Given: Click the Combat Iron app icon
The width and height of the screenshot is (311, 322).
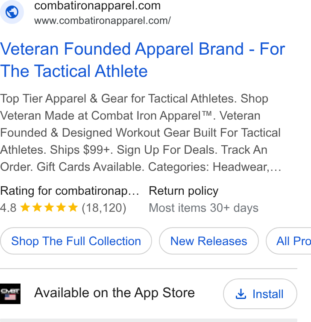Looking at the screenshot, I should pos(10,294).
